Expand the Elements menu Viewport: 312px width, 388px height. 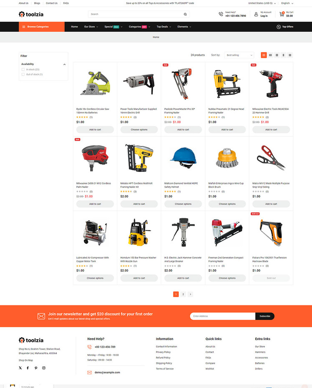coord(184,27)
